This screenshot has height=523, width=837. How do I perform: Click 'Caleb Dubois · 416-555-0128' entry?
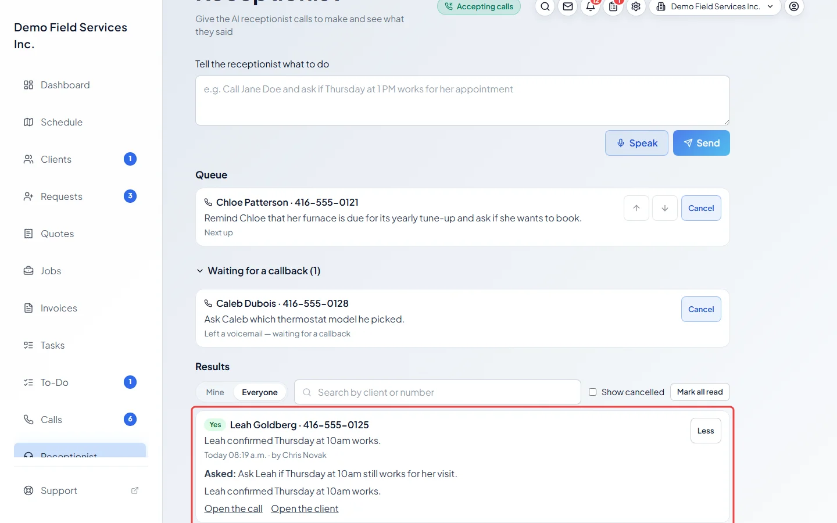click(x=282, y=303)
